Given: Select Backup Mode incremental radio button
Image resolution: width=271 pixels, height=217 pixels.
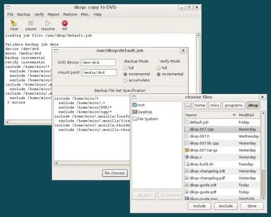Looking at the screenshot, I should click(125, 74).
